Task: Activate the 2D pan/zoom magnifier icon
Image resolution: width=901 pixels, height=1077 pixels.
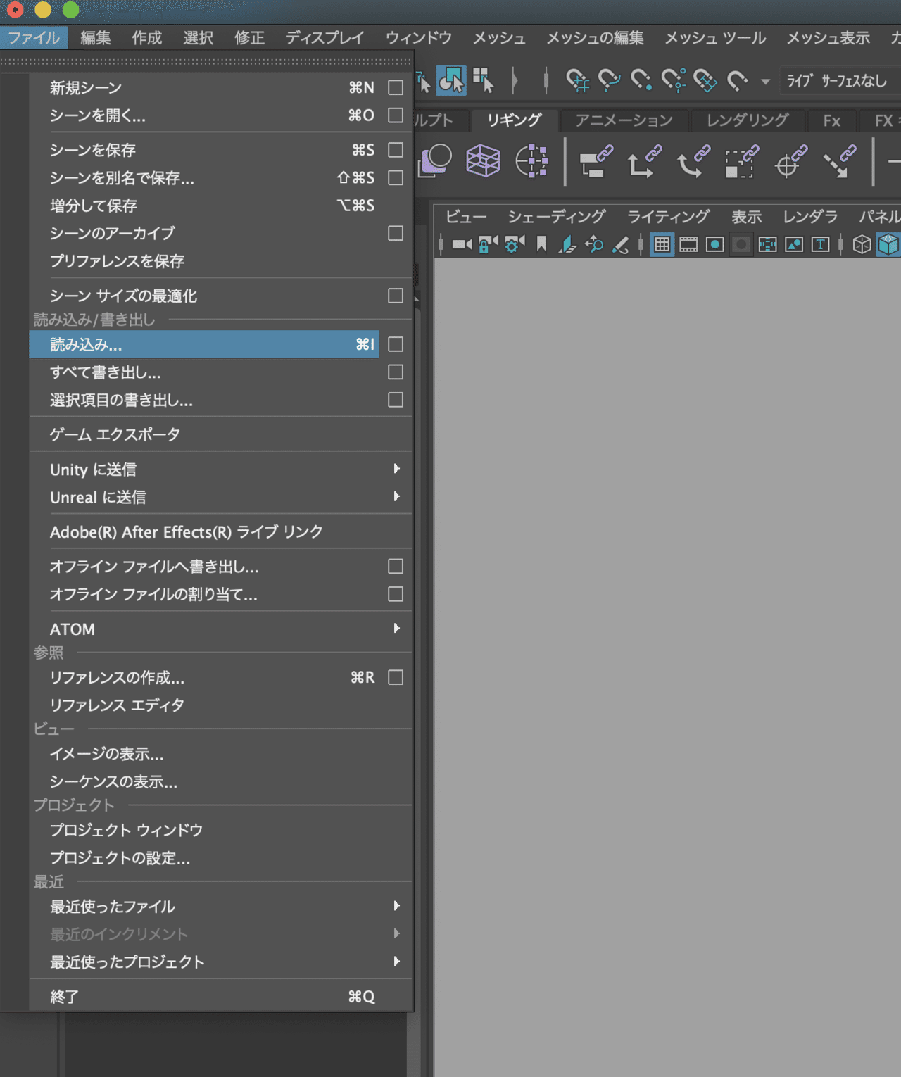Action: (595, 244)
